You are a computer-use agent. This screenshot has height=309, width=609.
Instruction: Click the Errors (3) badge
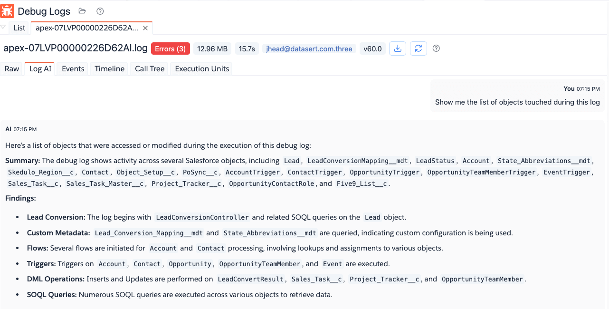tap(171, 49)
